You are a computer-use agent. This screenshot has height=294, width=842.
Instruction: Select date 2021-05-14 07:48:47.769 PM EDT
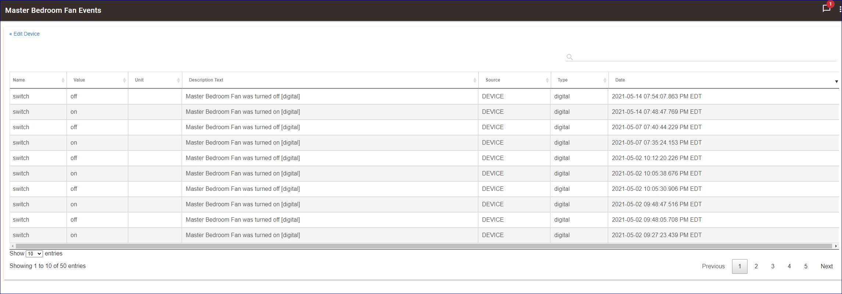[657, 112]
